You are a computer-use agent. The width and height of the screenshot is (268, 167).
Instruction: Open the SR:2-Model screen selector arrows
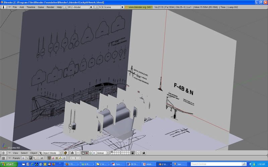[65, 7]
